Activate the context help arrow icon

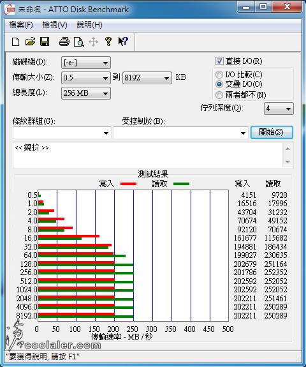click(123, 41)
